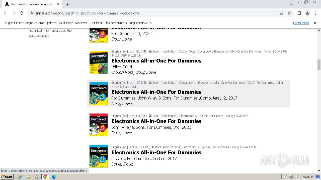
Task: Open the datasets page link
Action: [39, 35]
